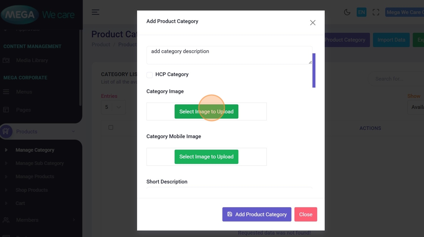424x237 pixels.
Task: Click the Products shopping cart icon
Action: click(x=6, y=131)
